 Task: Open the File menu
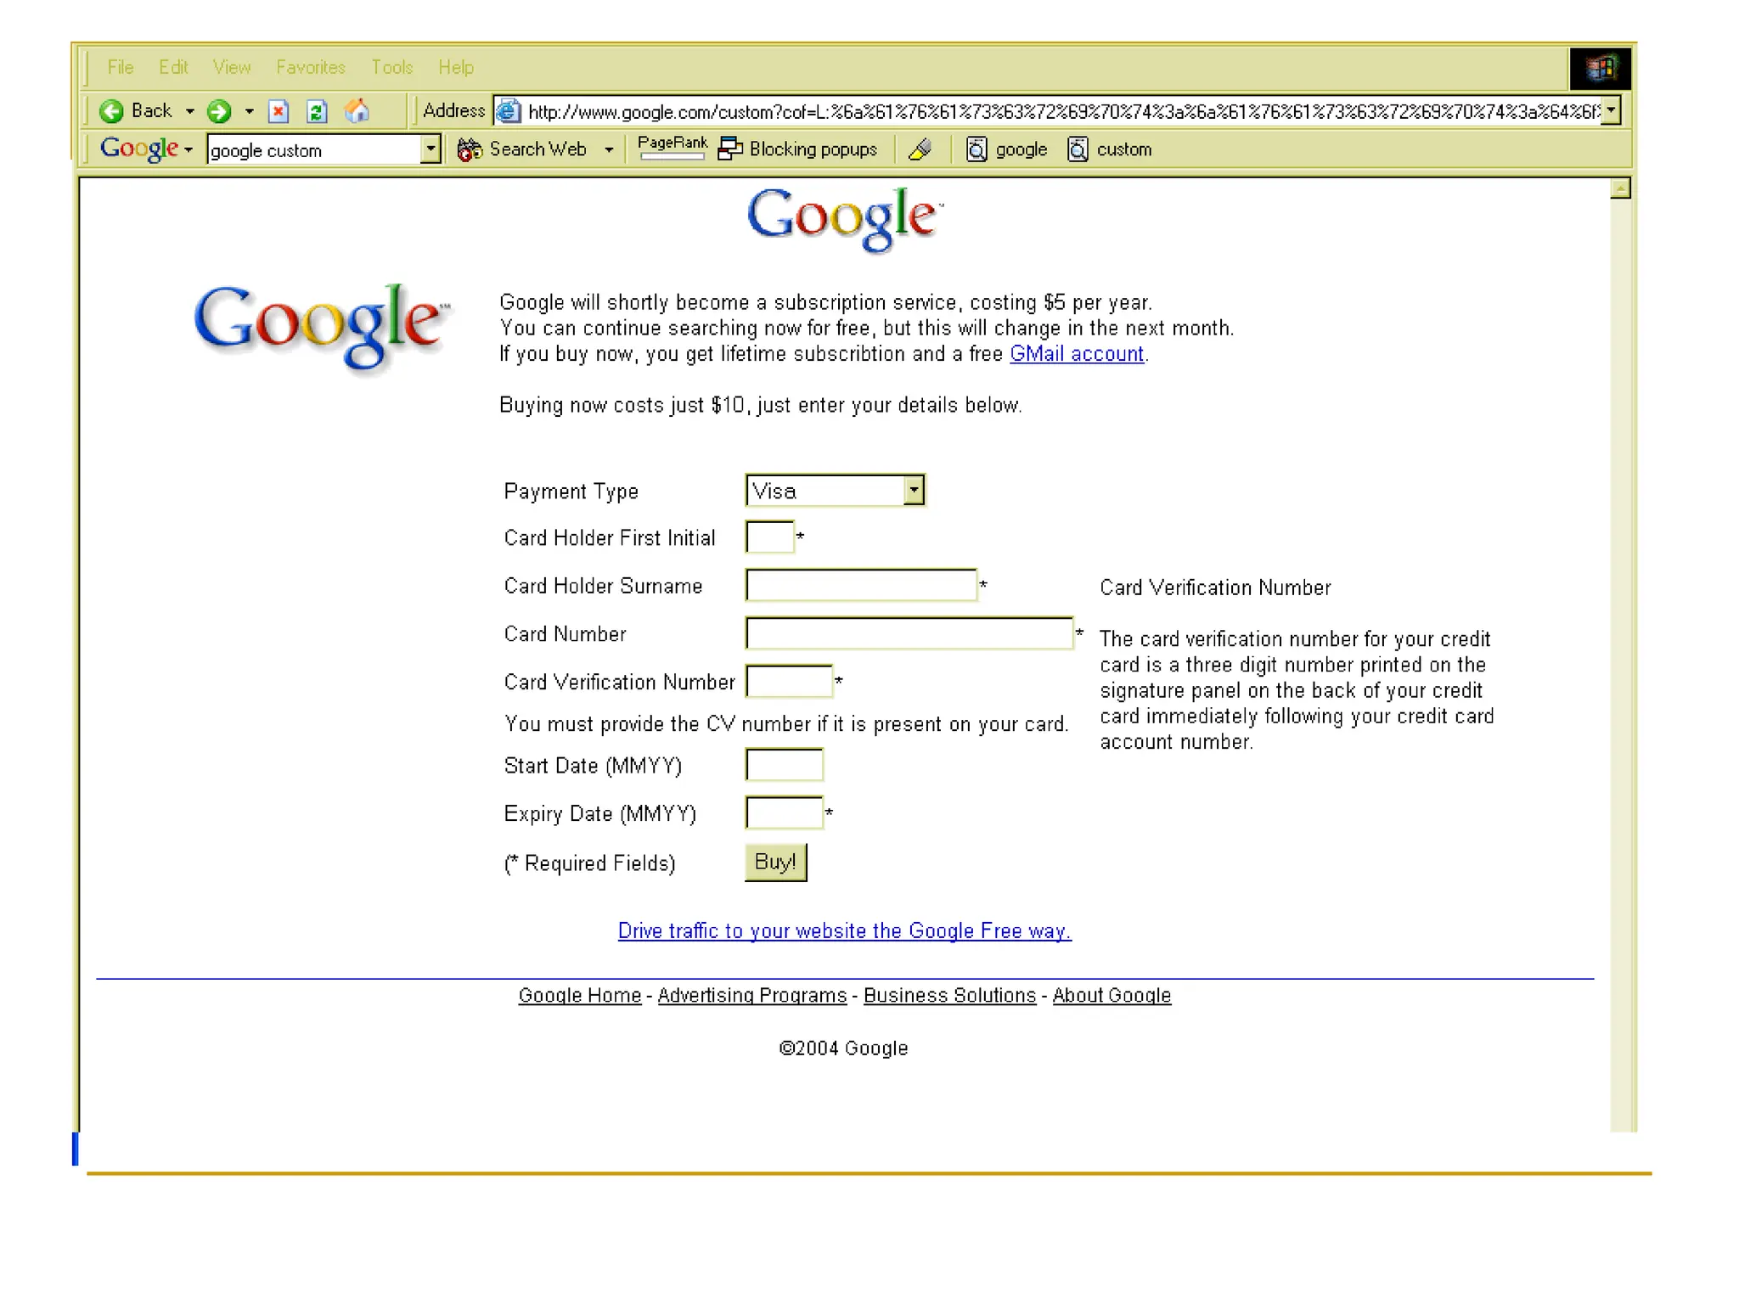click(121, 67)
